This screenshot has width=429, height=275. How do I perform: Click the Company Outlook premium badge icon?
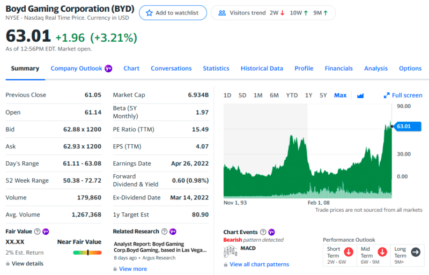click(108, 69)
